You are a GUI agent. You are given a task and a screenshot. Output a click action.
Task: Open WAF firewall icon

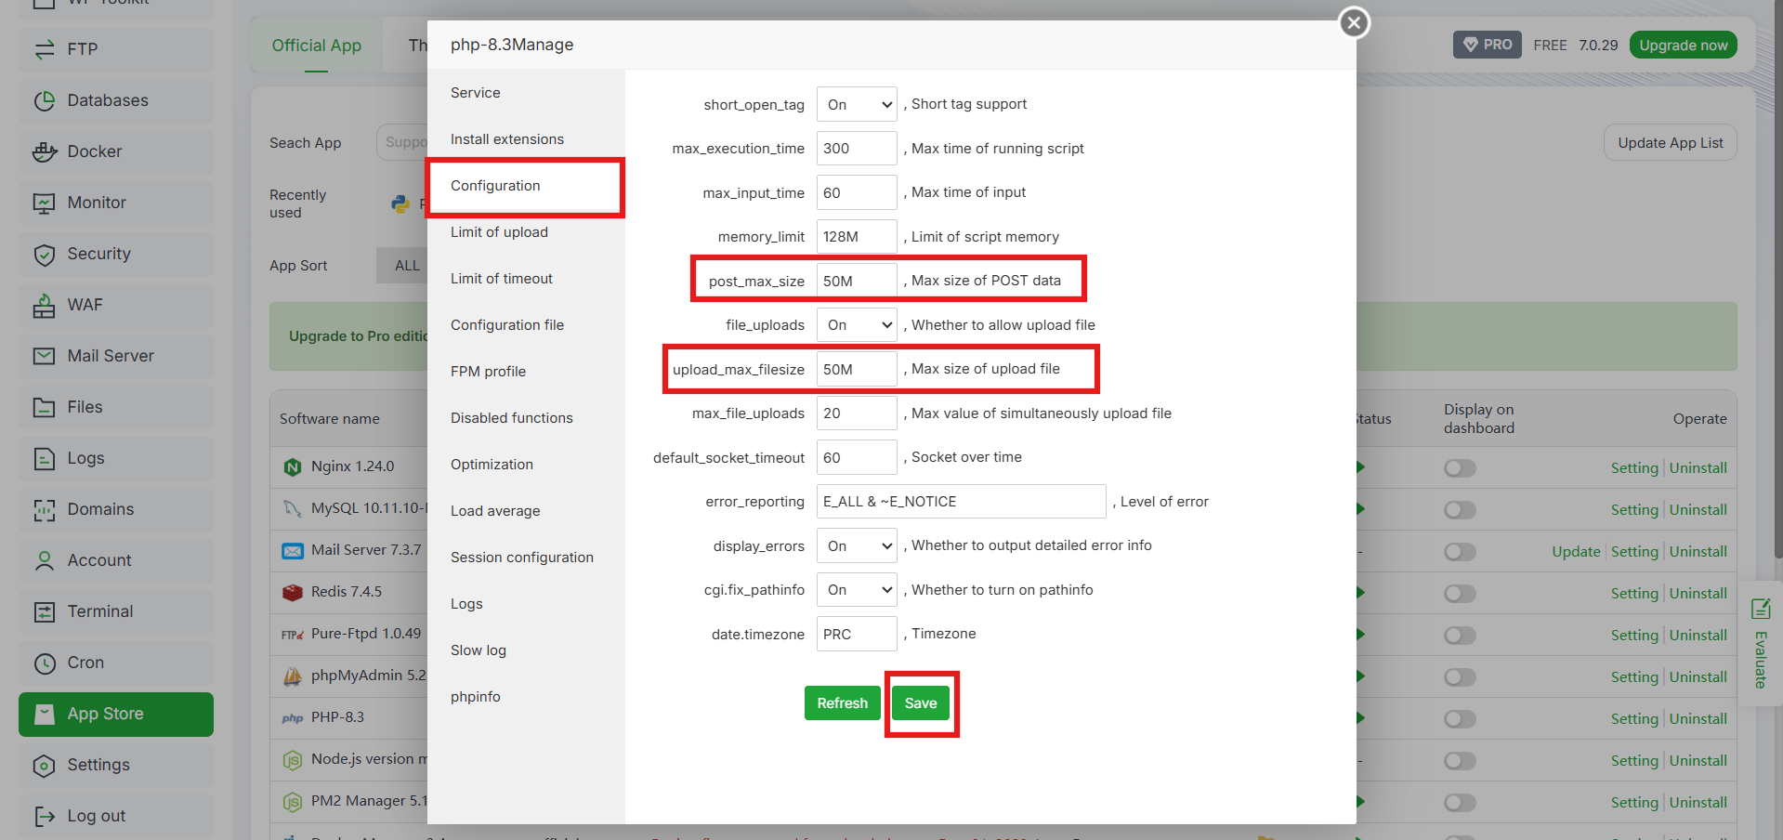(45, 305)
